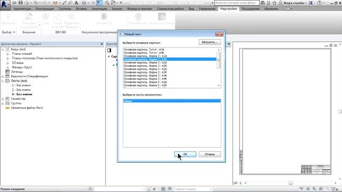Click the title block list scrollbar thumb

[219, 60]
